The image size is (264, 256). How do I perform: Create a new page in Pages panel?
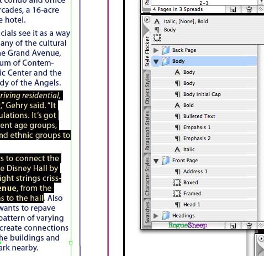(233, 9)
